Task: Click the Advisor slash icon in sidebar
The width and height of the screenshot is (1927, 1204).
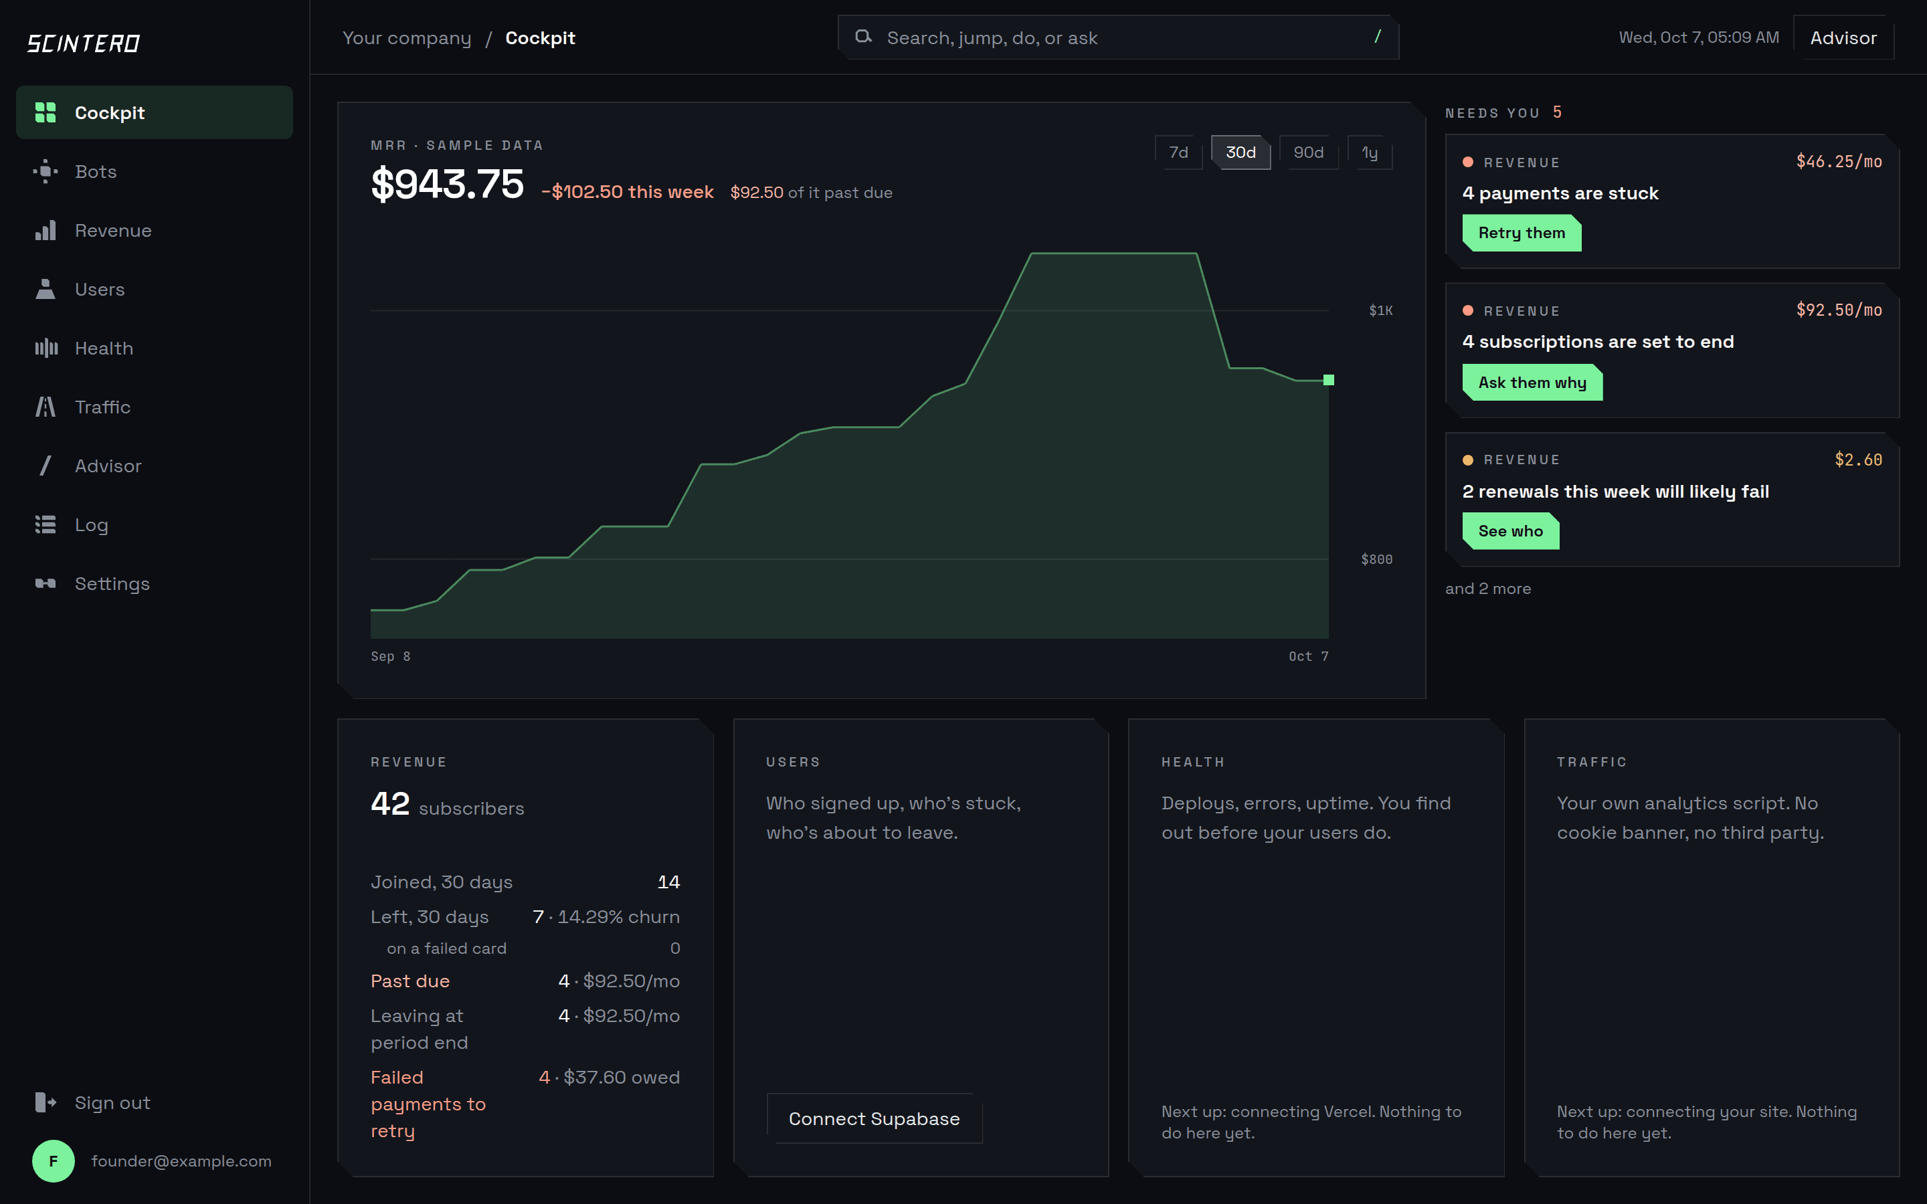Action: tap(45, 466)
